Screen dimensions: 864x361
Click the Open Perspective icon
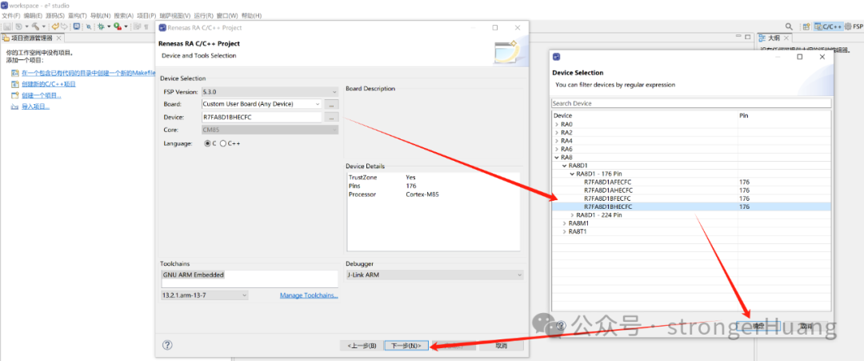pos(806,26)
